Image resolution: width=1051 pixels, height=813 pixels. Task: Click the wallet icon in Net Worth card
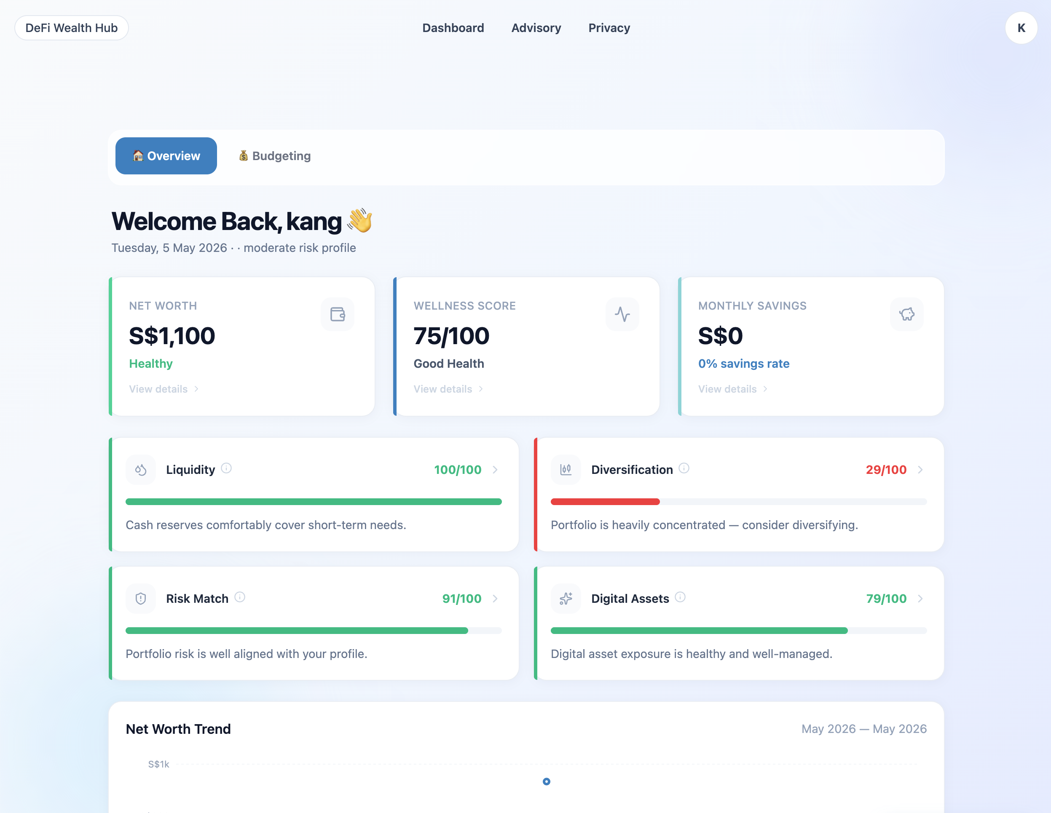pyautogui.click(x=338, y=314)
